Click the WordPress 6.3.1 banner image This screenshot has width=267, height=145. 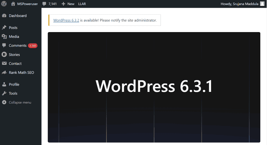(x=154, y=87)
